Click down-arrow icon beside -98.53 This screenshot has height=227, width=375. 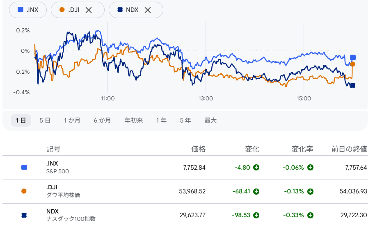point(256,215)
